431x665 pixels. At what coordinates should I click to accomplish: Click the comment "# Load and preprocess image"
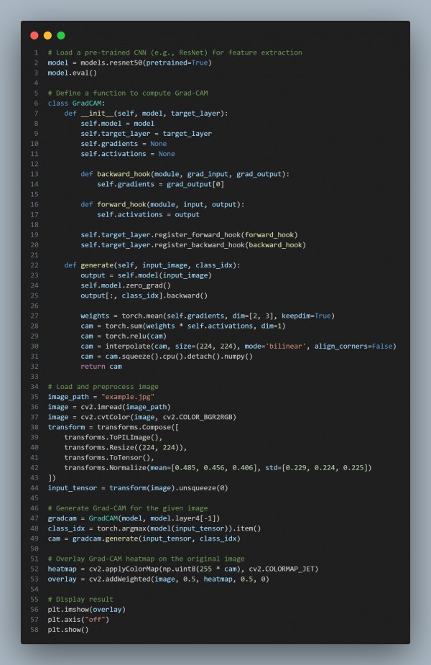pos(103,387)
